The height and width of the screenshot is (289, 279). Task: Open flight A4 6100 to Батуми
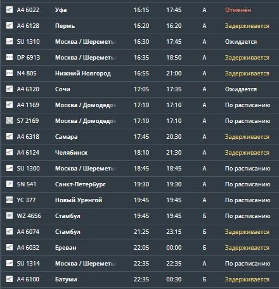[139, 279]
